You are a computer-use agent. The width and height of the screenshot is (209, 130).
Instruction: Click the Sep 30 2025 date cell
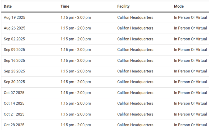click(x=14, y=82)
